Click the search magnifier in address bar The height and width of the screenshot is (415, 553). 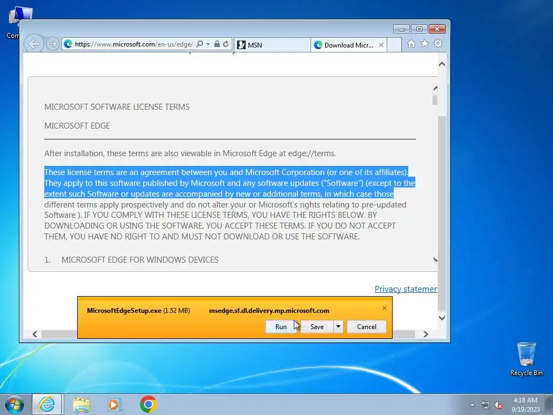[200, 44]
